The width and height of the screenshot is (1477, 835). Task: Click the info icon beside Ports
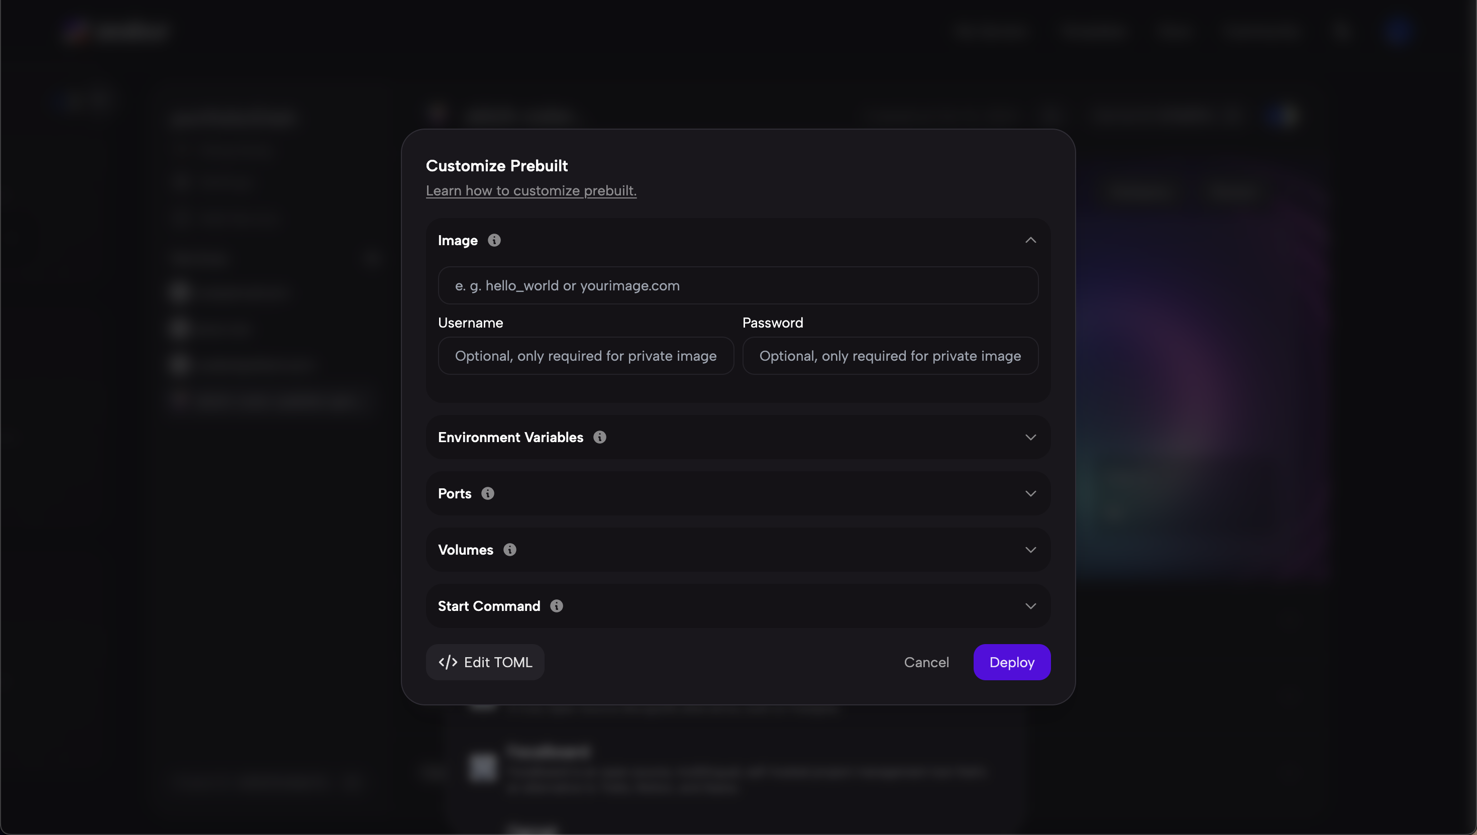(x=488, y=493)
